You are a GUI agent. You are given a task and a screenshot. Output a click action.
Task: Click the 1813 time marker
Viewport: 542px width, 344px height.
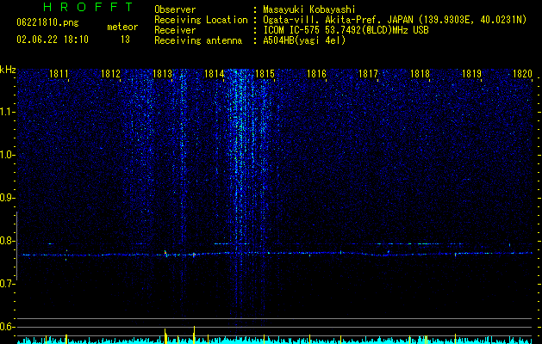[163, 74]
